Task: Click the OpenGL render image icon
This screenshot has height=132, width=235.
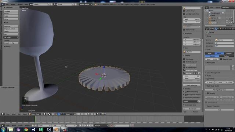Action: point(102,114)
